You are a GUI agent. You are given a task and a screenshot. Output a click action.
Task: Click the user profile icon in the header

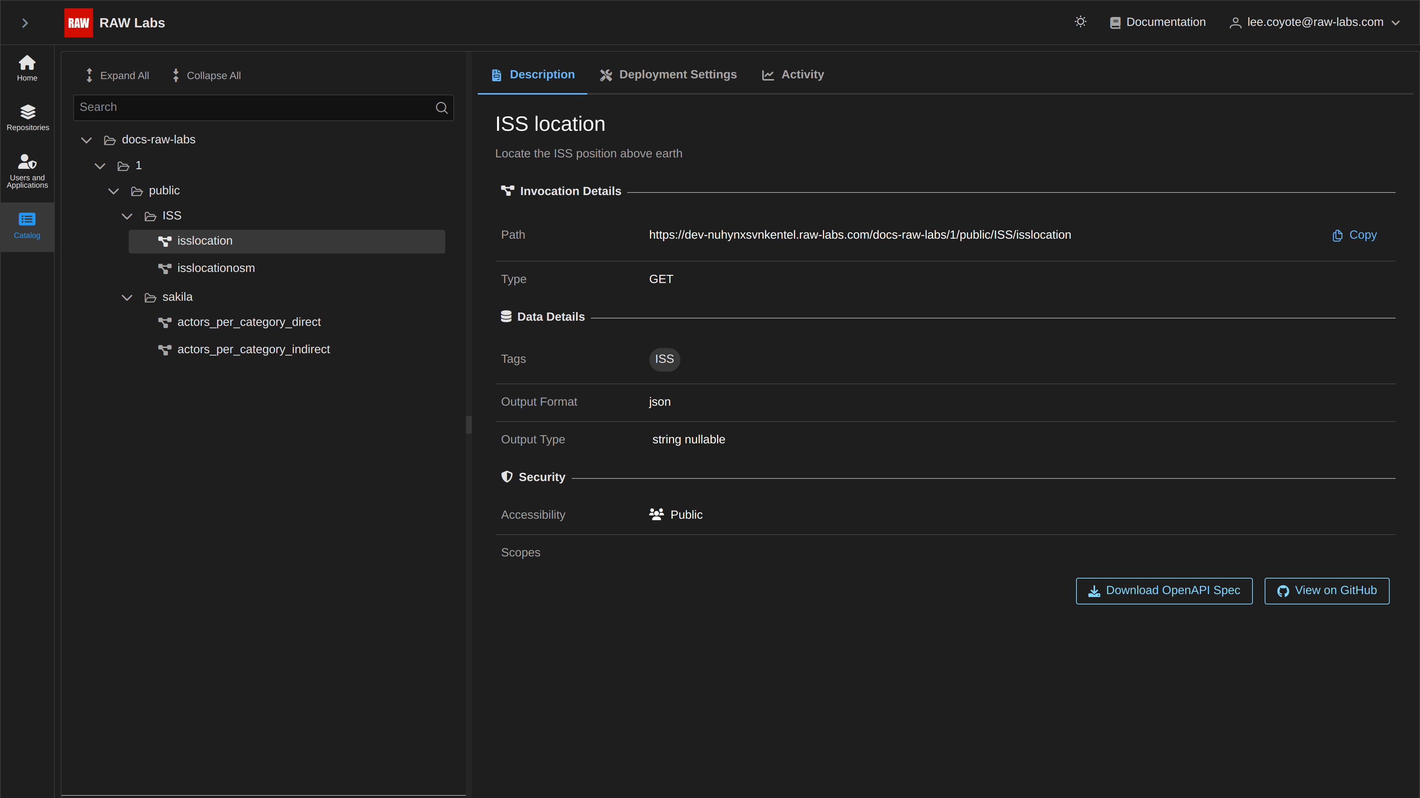pyautogui.click(x=1235, y=23)
